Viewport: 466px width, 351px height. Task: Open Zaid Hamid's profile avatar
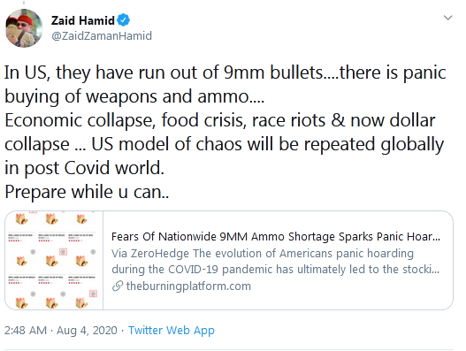[24, 28]
